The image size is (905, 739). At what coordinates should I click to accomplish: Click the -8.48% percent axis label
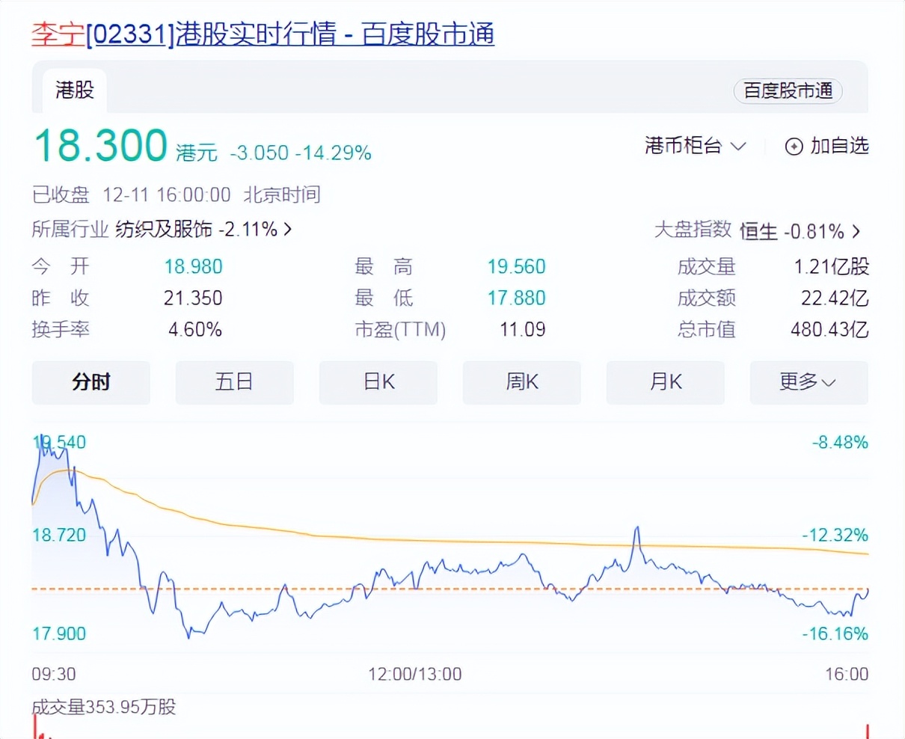[x=841, y=442]
